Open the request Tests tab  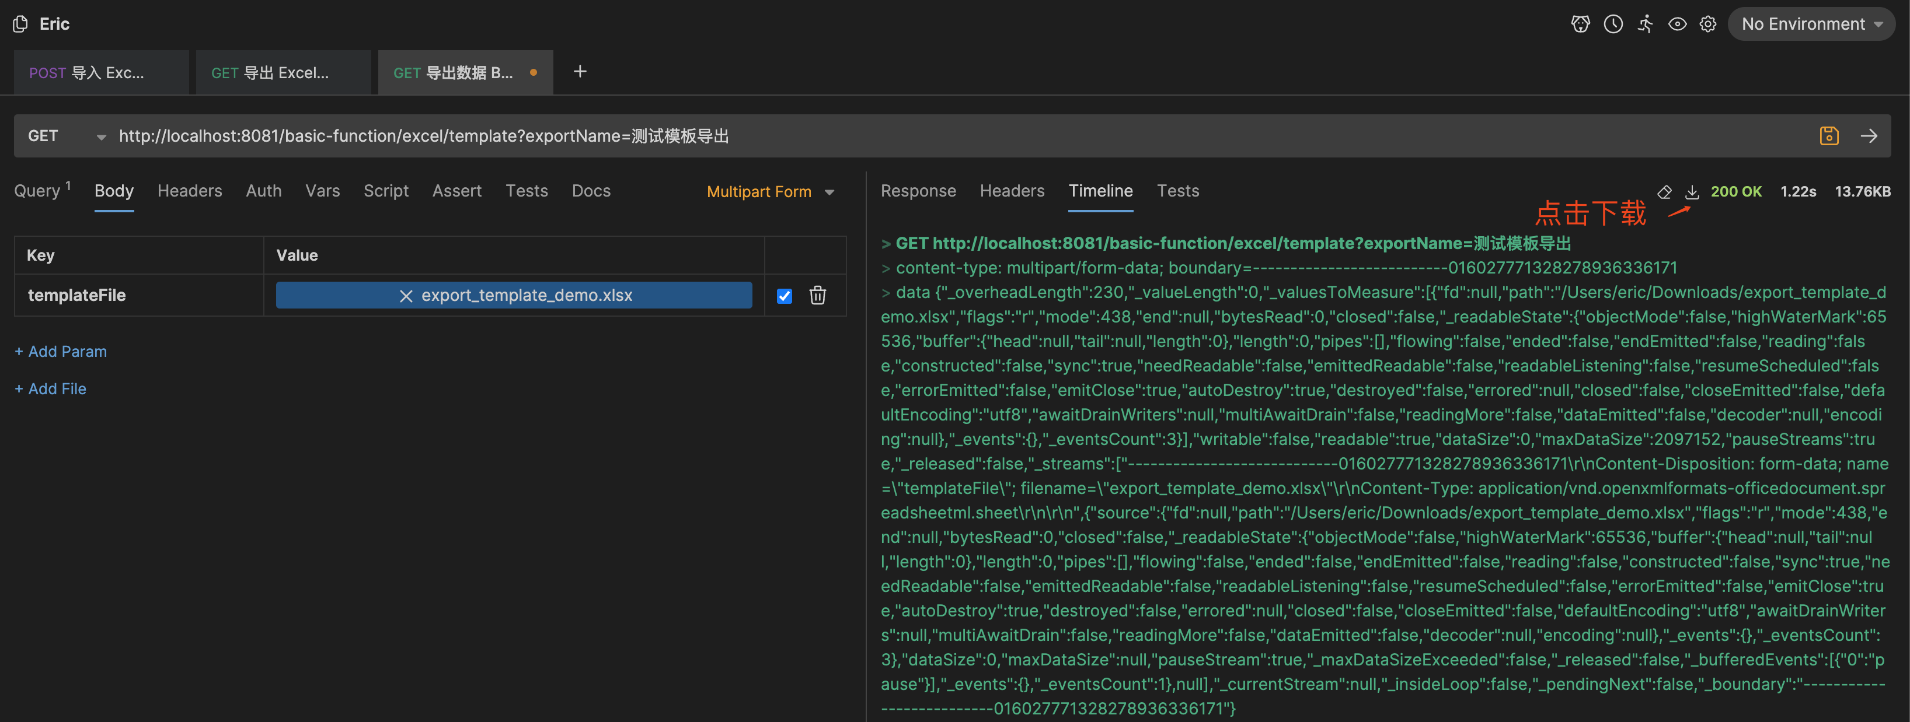point(527,190)
